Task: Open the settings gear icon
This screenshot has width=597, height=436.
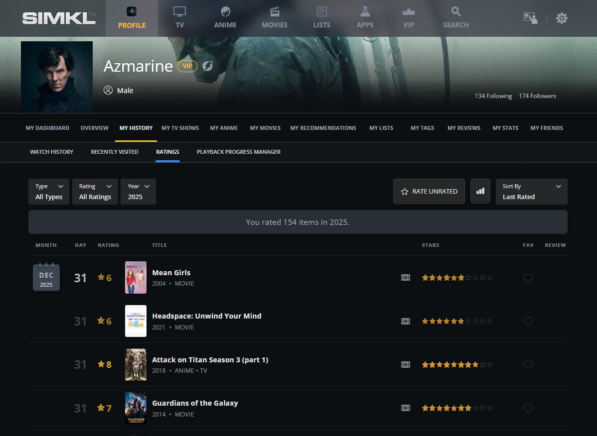Action: (x=562, y=18)
